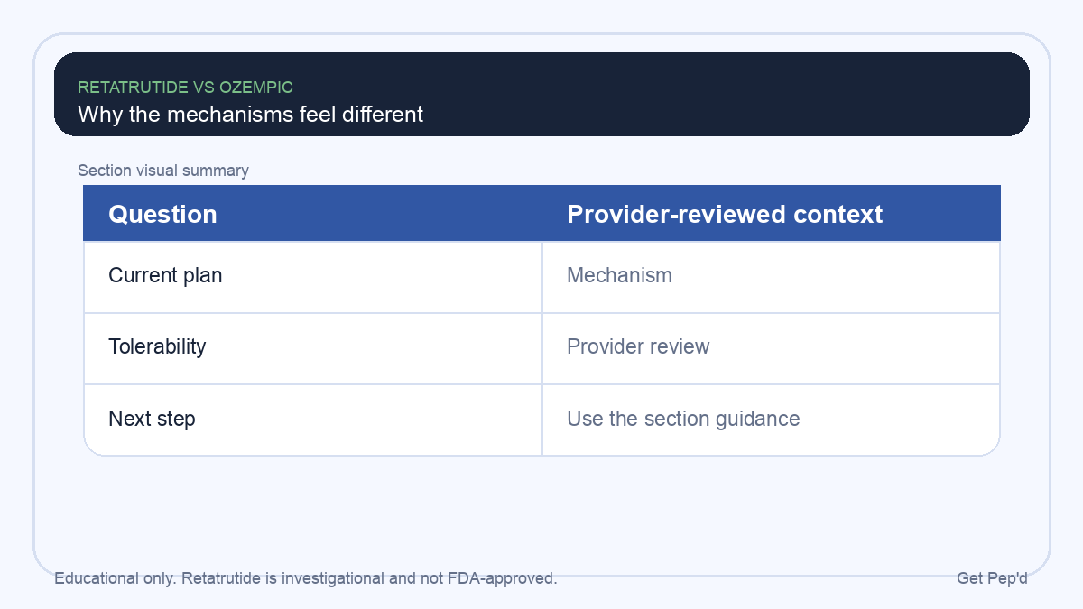Select the 'Question' column header
This screenshot has width=1083, height=609.
[162, 214]
